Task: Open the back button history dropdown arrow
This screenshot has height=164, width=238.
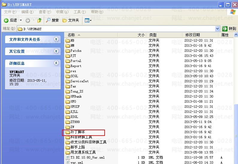Action: tap(21, 20)
